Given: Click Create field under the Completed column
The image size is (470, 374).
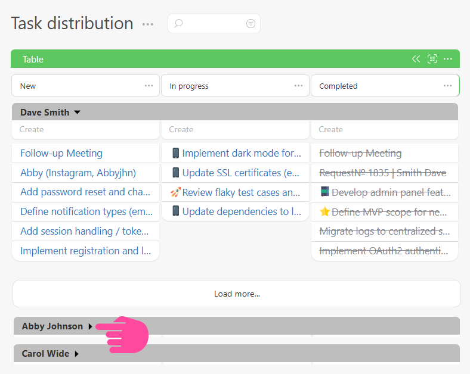Looking at the screenshot, I should 384,129.
